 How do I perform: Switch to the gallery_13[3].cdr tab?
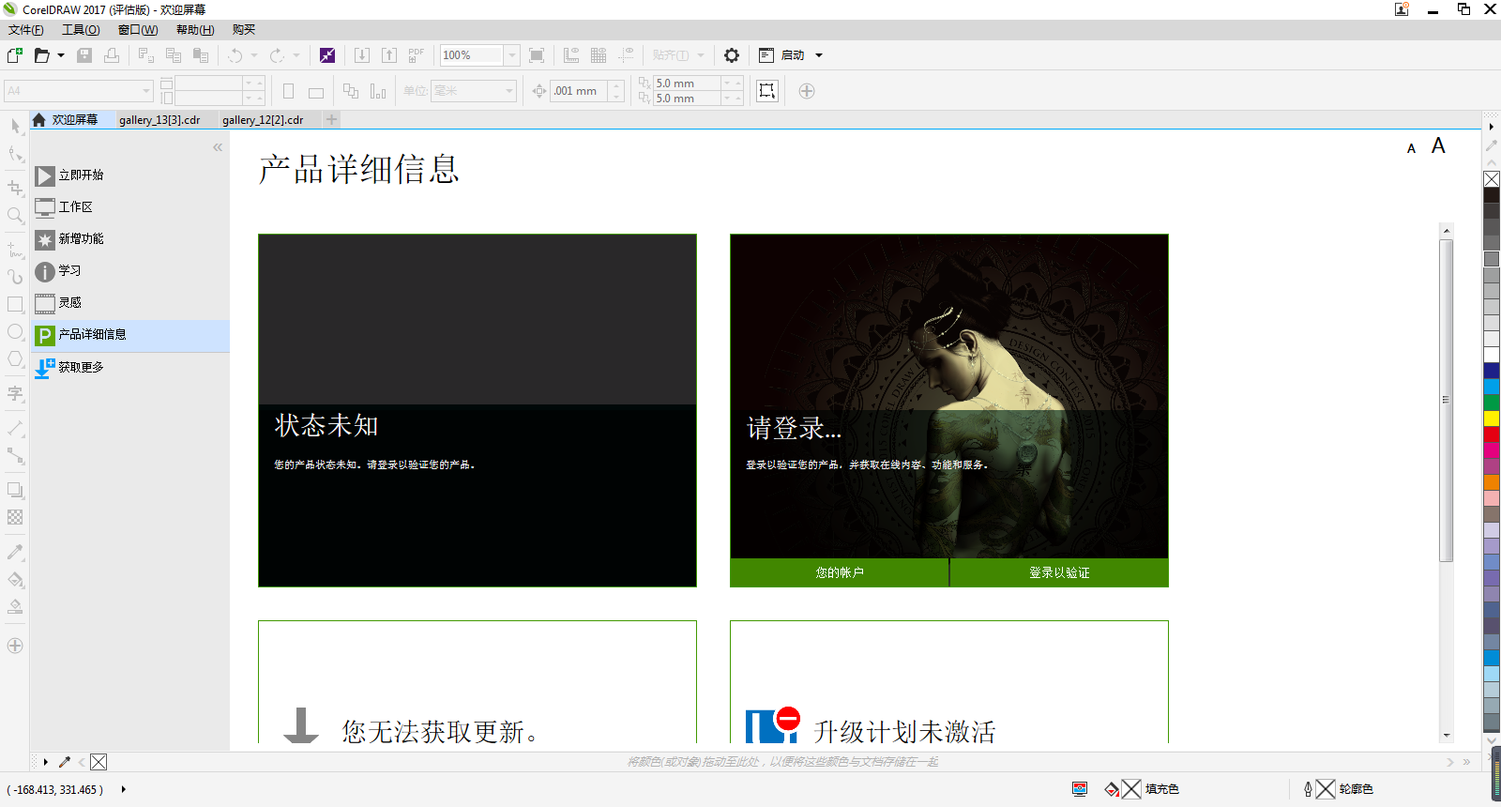(x=160, y=119)
